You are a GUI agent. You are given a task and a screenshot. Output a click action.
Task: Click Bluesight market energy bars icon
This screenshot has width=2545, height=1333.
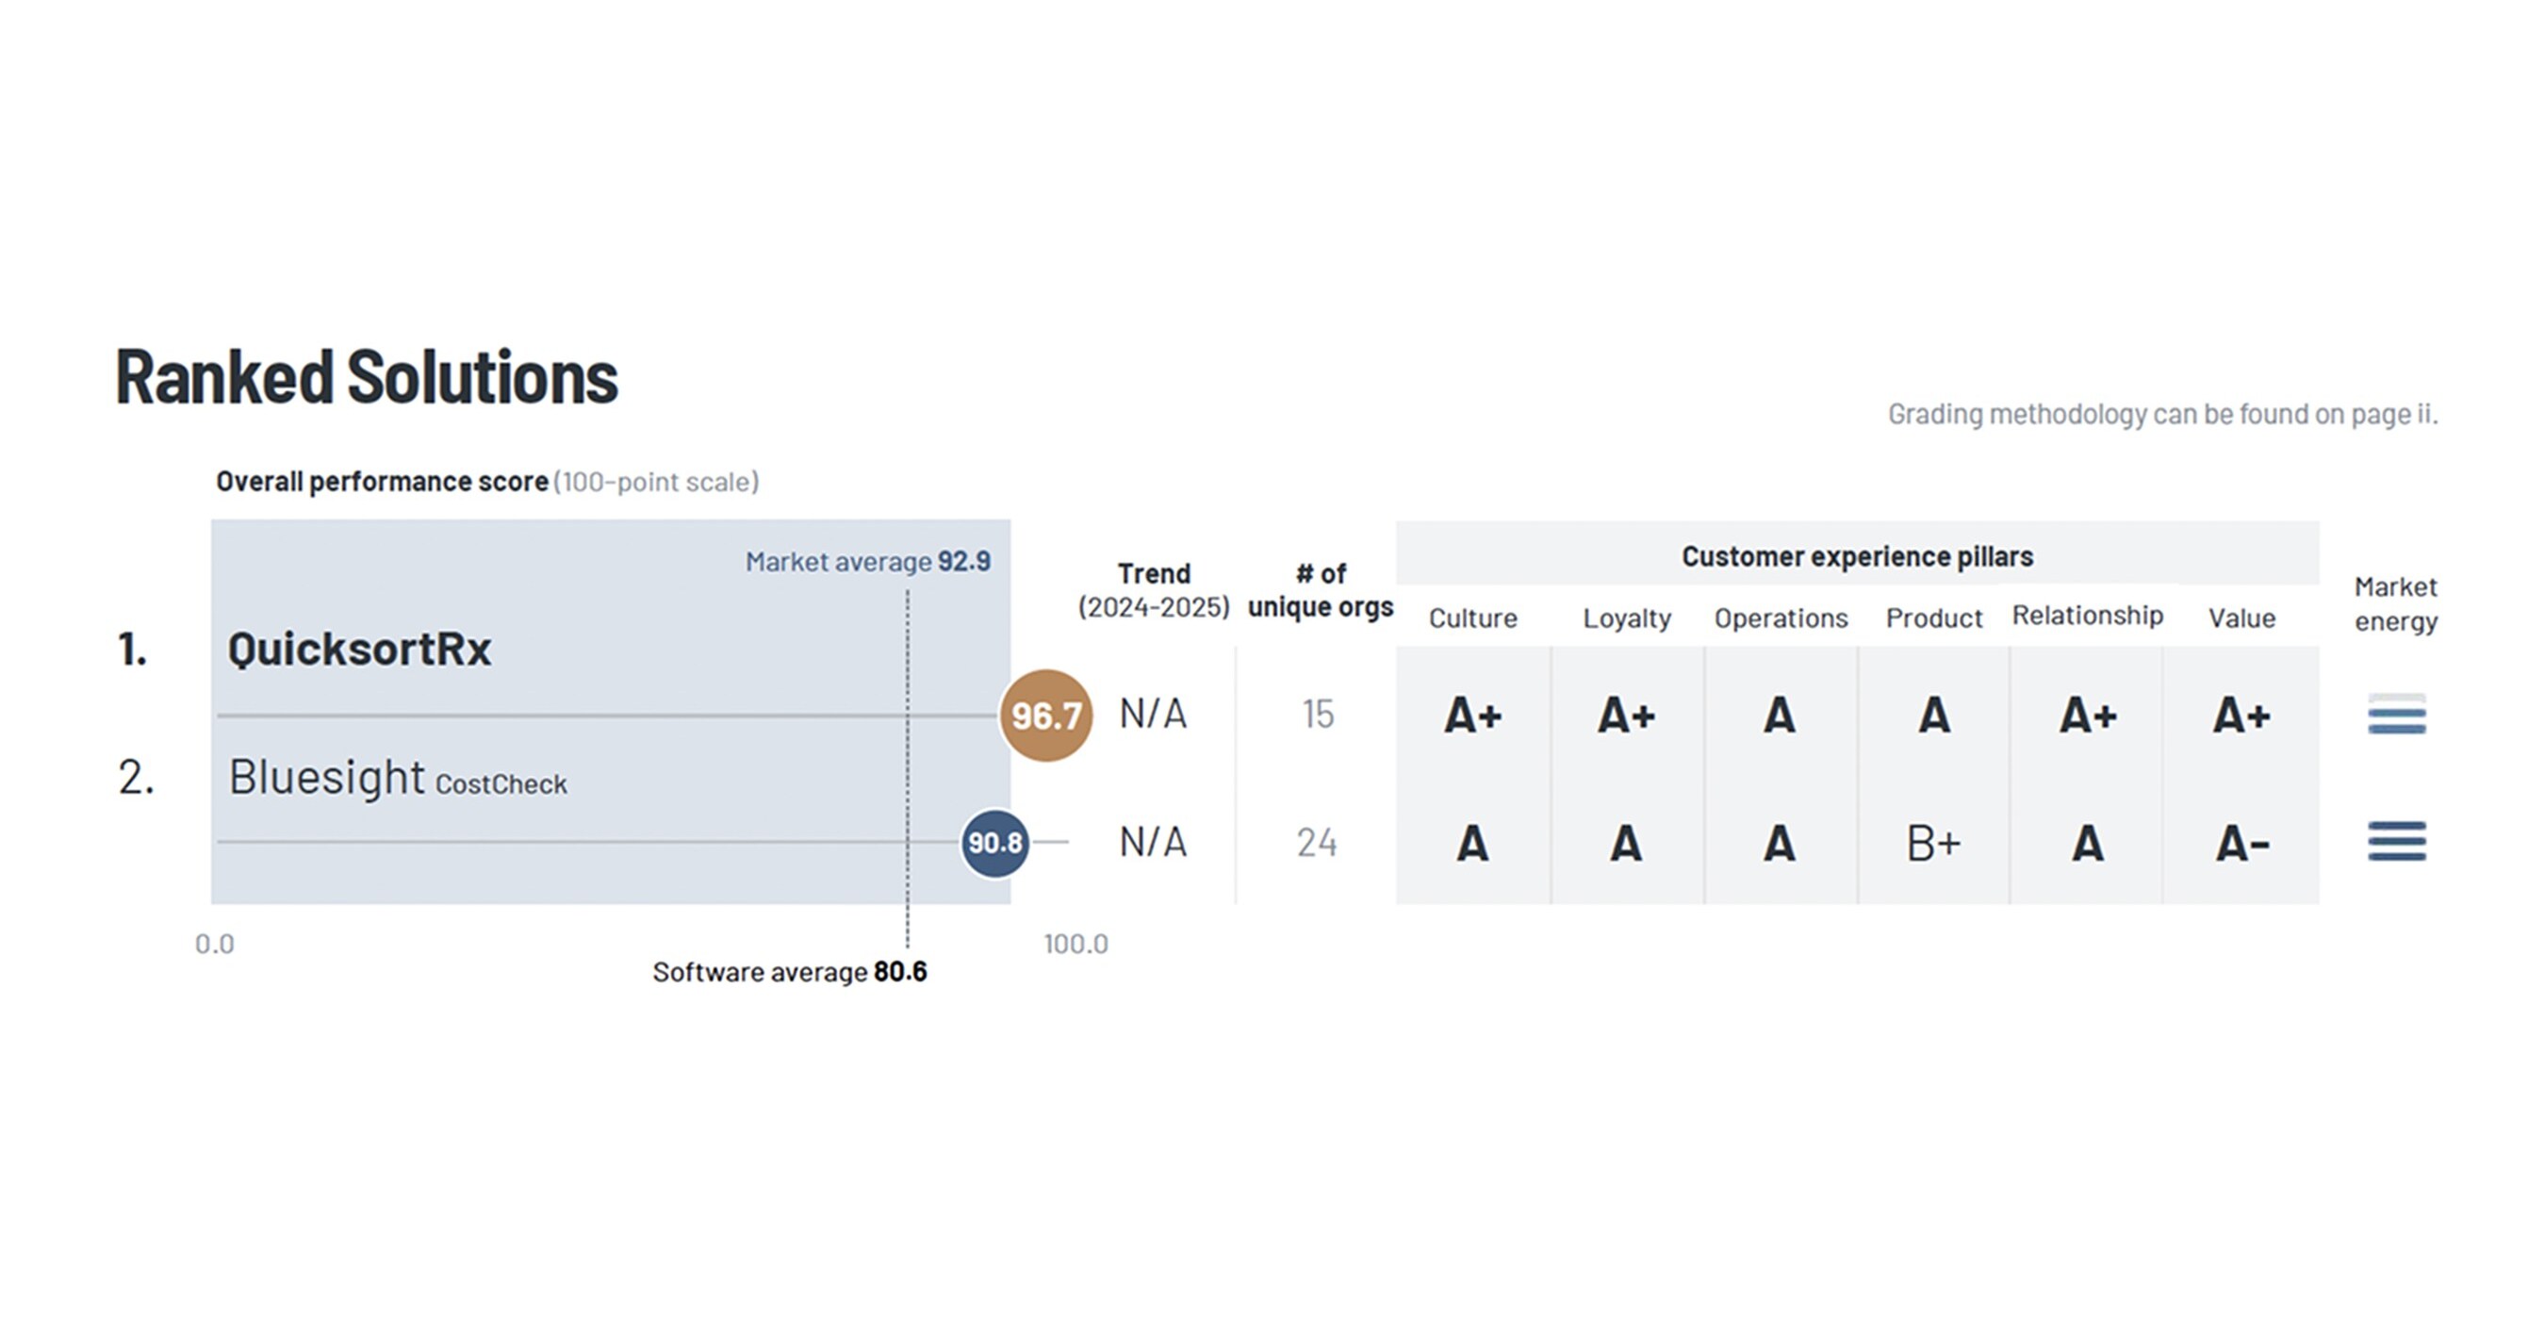pos(2396,842)
